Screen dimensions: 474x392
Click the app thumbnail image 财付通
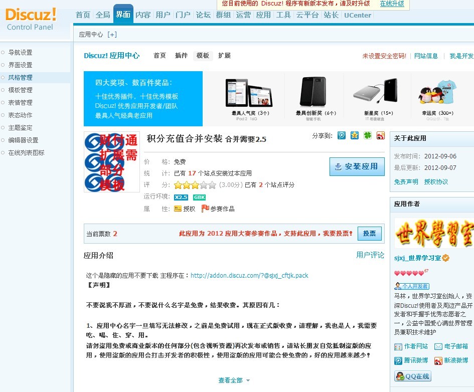112,162
